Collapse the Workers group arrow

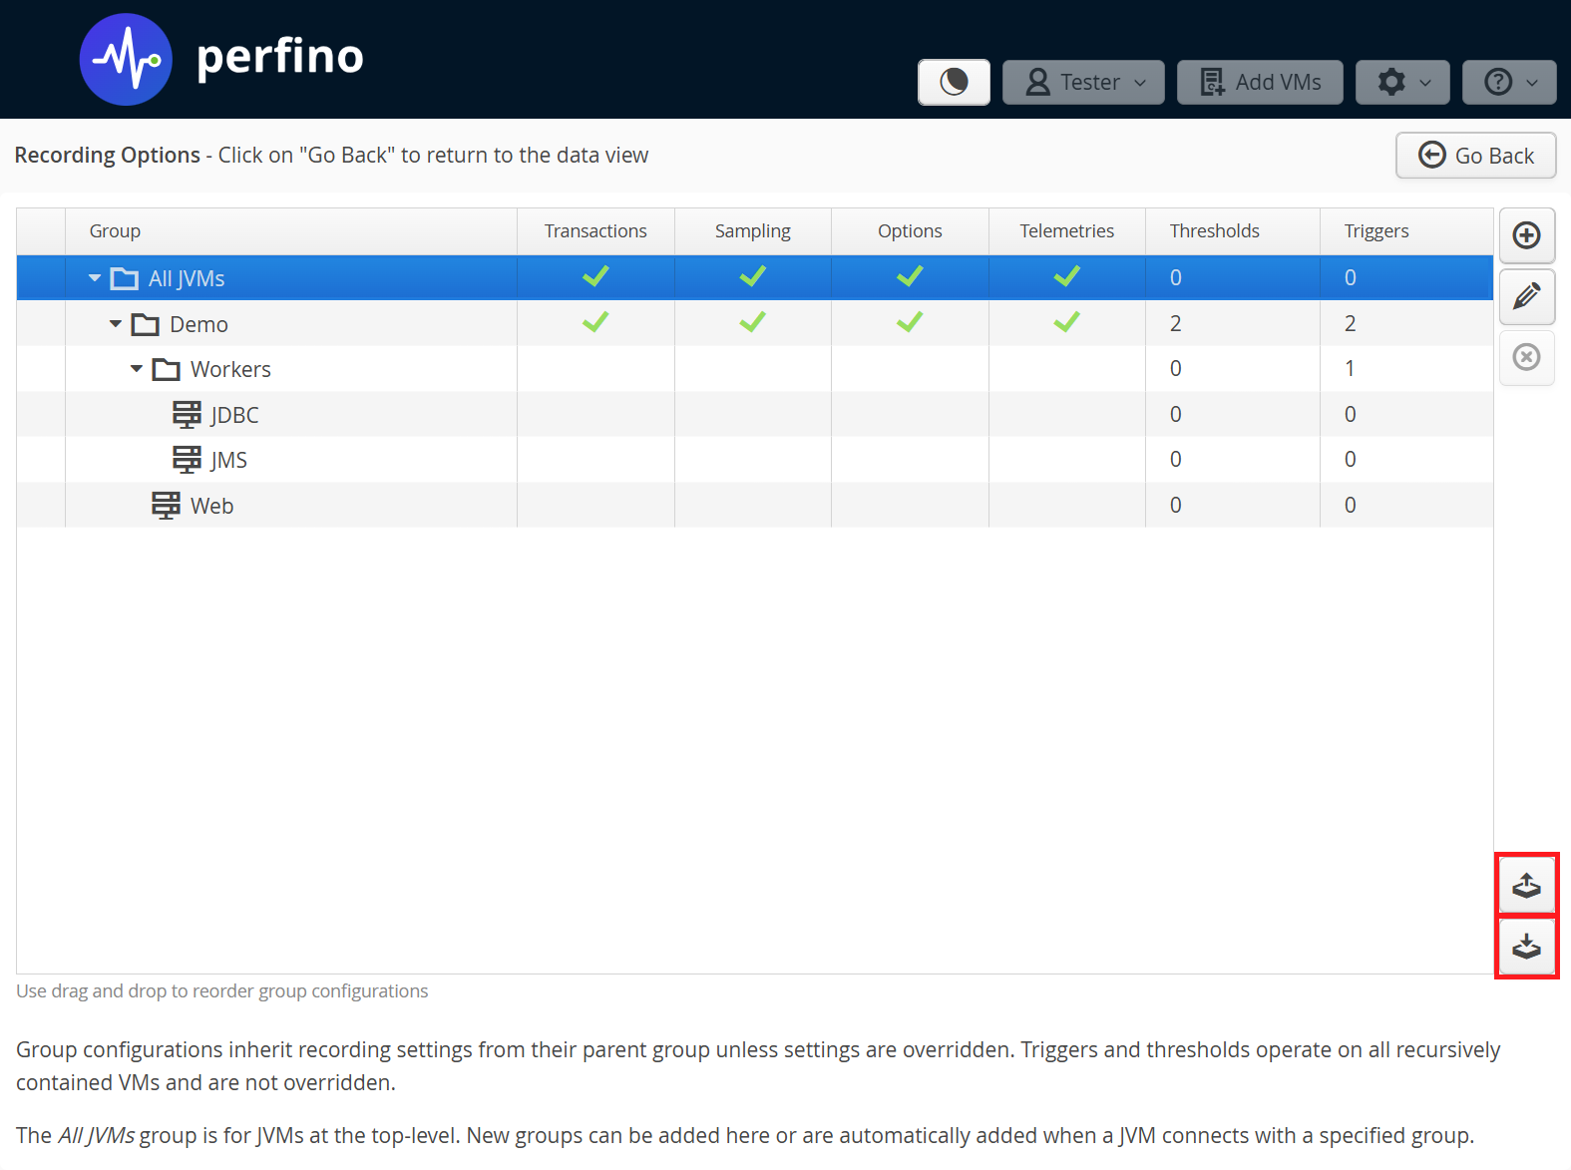tap(137, 369)
